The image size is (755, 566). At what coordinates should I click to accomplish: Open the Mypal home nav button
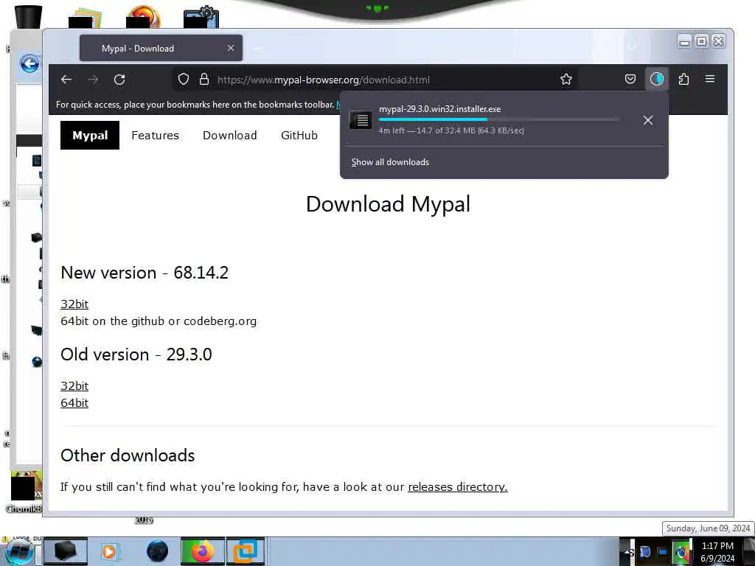[x=89, y=136]
